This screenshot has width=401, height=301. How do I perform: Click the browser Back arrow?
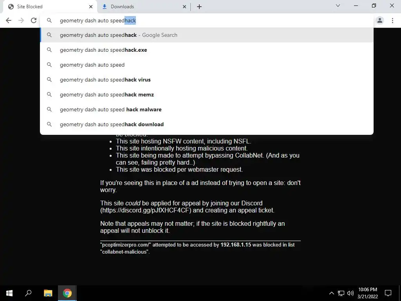tap(9, 20)
